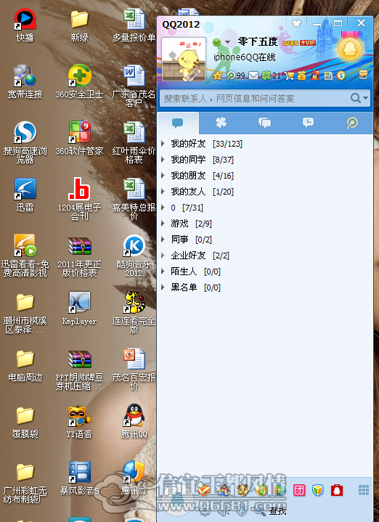Image resolution: width=379 pixels, height=522 pixels.
Task: Select the 酷狗音乐2012 desktop icon
Action: 134,256
